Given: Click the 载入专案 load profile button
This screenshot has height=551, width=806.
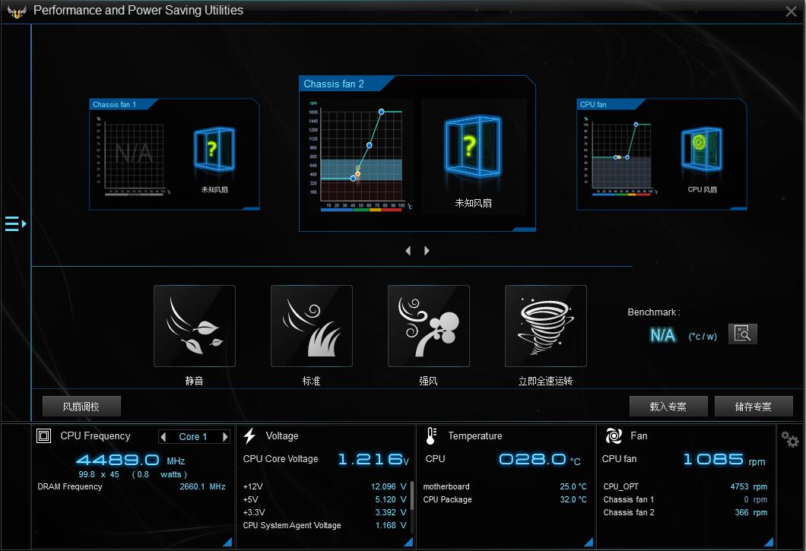Looking at the screenshot, I should (x=668, y=407).
